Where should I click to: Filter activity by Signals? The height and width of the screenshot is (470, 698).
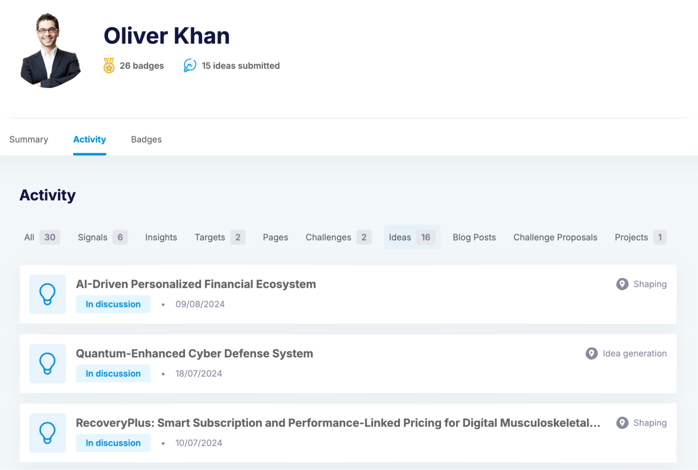103,237
